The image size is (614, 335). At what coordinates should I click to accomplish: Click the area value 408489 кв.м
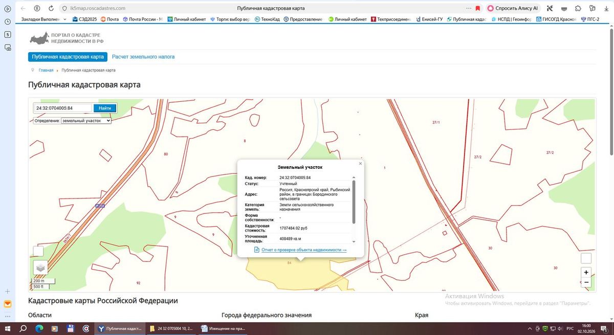(x=291, y=238)
